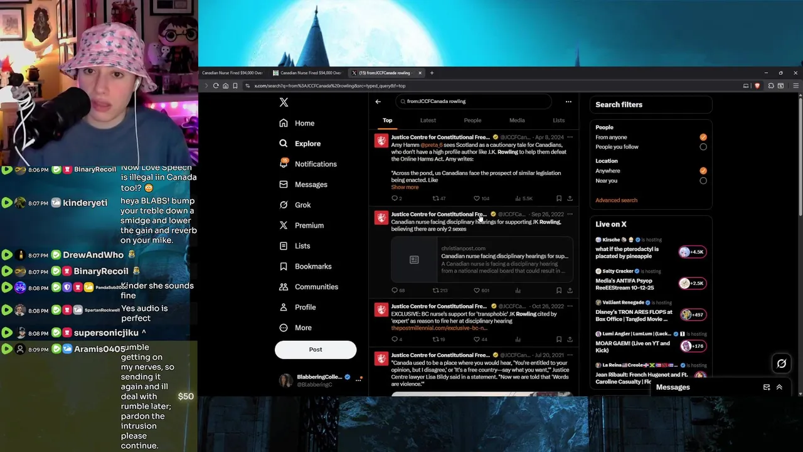The width and height of the screenshot is (803, 452).
Task: Open three-dot menu on Sep 26, 2022 tweet
Action: tap(570, 214)
